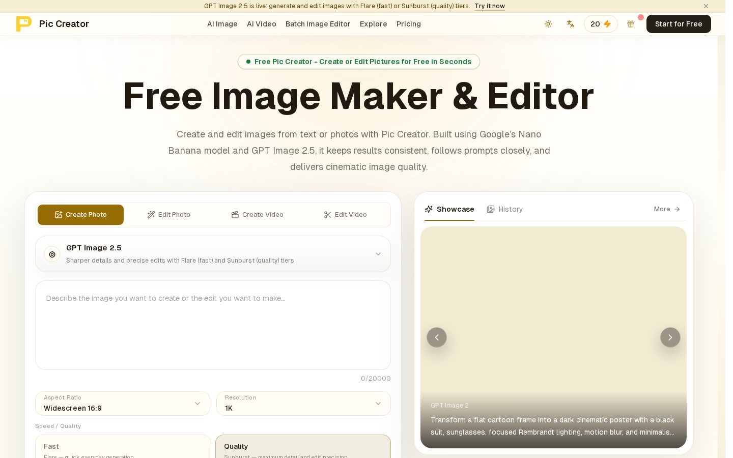This screenshot has width=733, height=458.
Task: Switch to the Edit Video tab
Action: coord(345,215)
